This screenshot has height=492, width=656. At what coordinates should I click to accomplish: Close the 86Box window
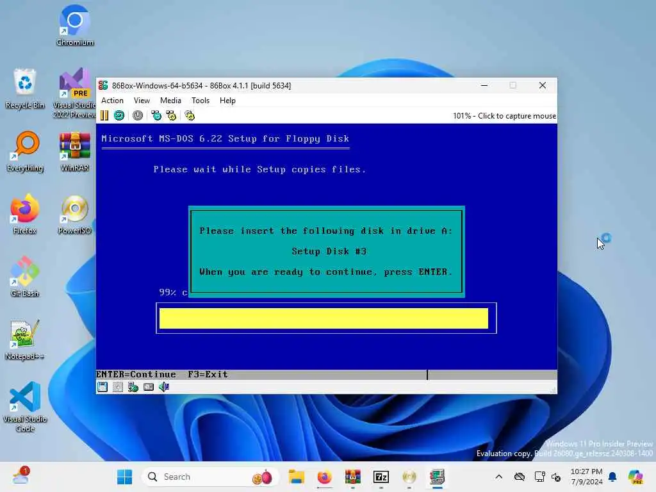(543, 85)
